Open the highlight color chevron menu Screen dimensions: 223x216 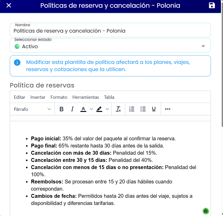pyautogui.click(x=107, y=109)
